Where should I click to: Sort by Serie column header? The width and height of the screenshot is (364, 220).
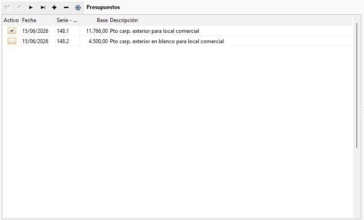coord(68,20)
